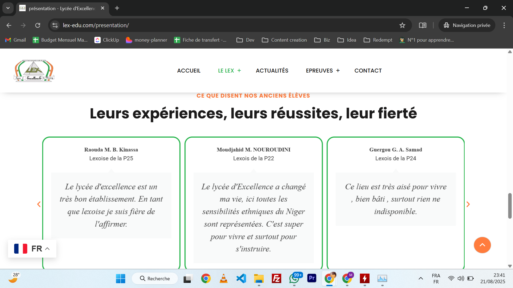Open the tab search dropdown arrow
The height and width of the screenshot is (288, 513).
click(8, 8)
